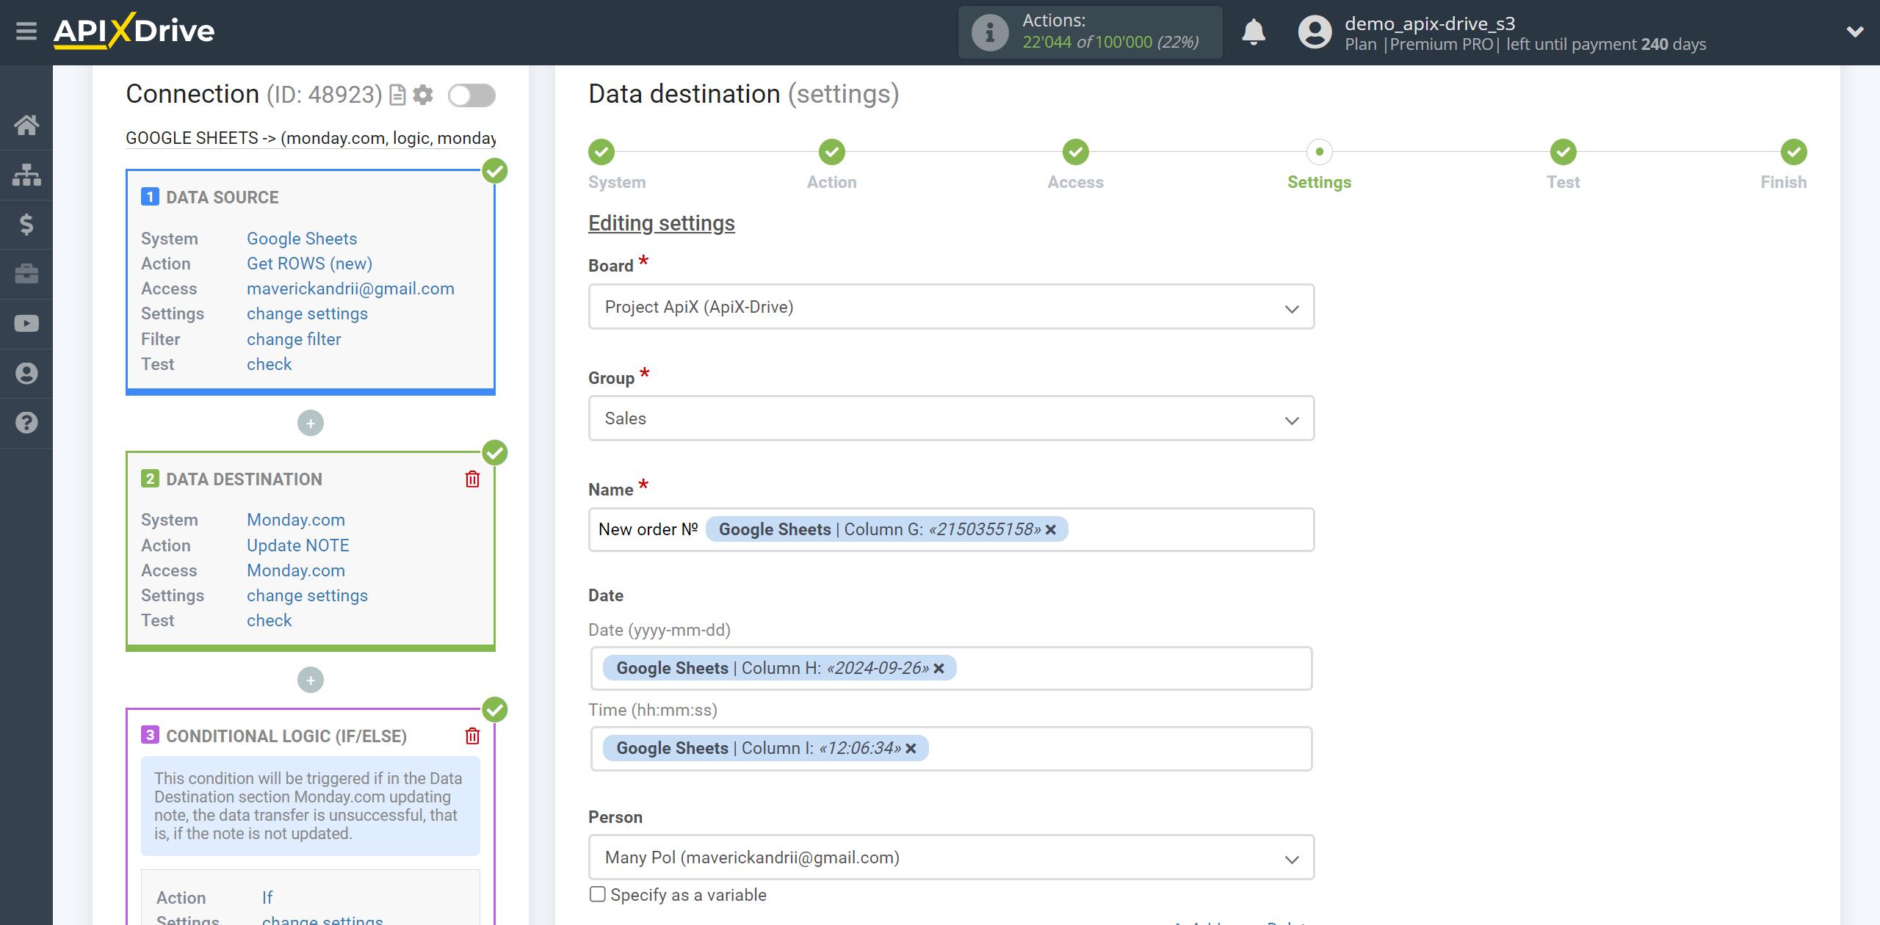The image size is (1880, 925).
Task: Click change settings in Data Source
Action: point(307,313)
